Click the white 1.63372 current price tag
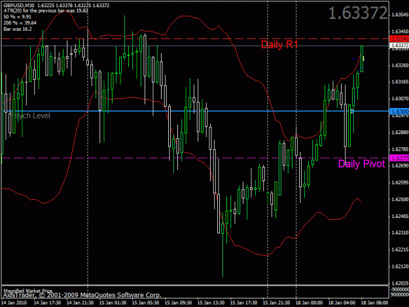This screenshot has width=409, height=307. point(399,46)
